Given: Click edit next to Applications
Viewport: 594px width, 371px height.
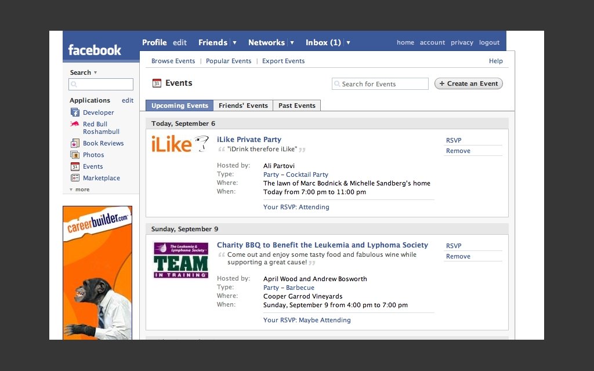Looking at the screenshot, I should pyautogui.click(x=127, y=100).
